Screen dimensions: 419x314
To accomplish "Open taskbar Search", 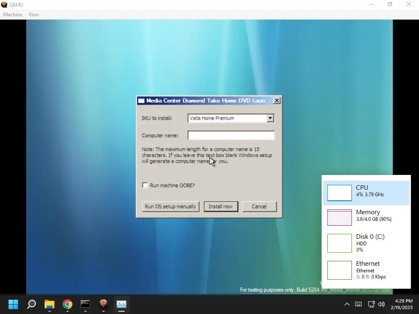I will tap(32, 304).
